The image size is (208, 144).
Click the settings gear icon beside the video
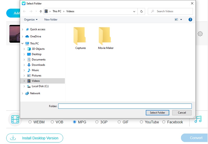pos(200,34)
